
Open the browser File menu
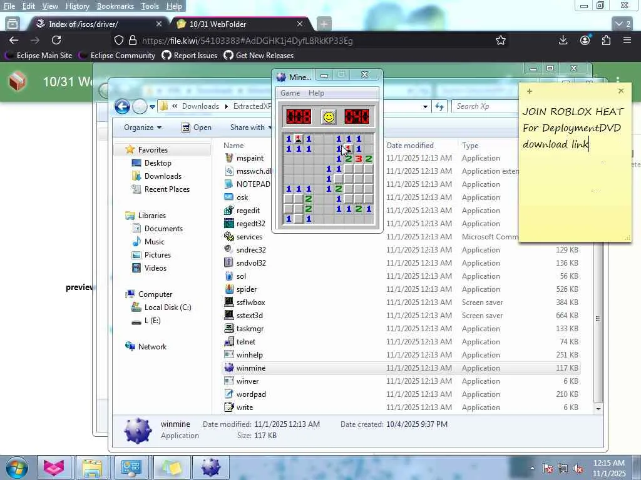click(x=9, y=6)
